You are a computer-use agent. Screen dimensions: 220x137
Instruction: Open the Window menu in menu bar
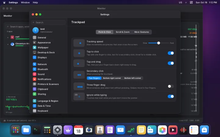click(x=25, y=2)
